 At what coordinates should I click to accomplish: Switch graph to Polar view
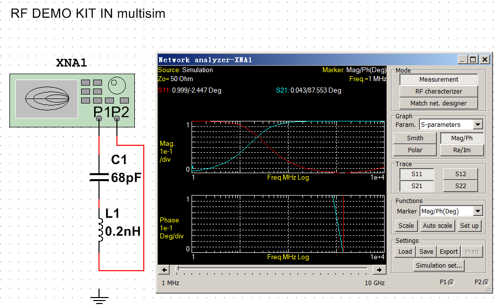pyautogui.click(x=415, y=150)
